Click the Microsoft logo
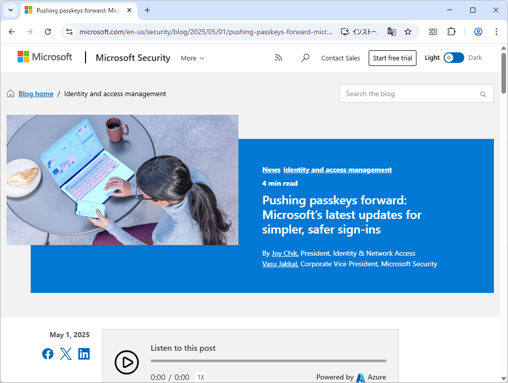 pos(45,57)
